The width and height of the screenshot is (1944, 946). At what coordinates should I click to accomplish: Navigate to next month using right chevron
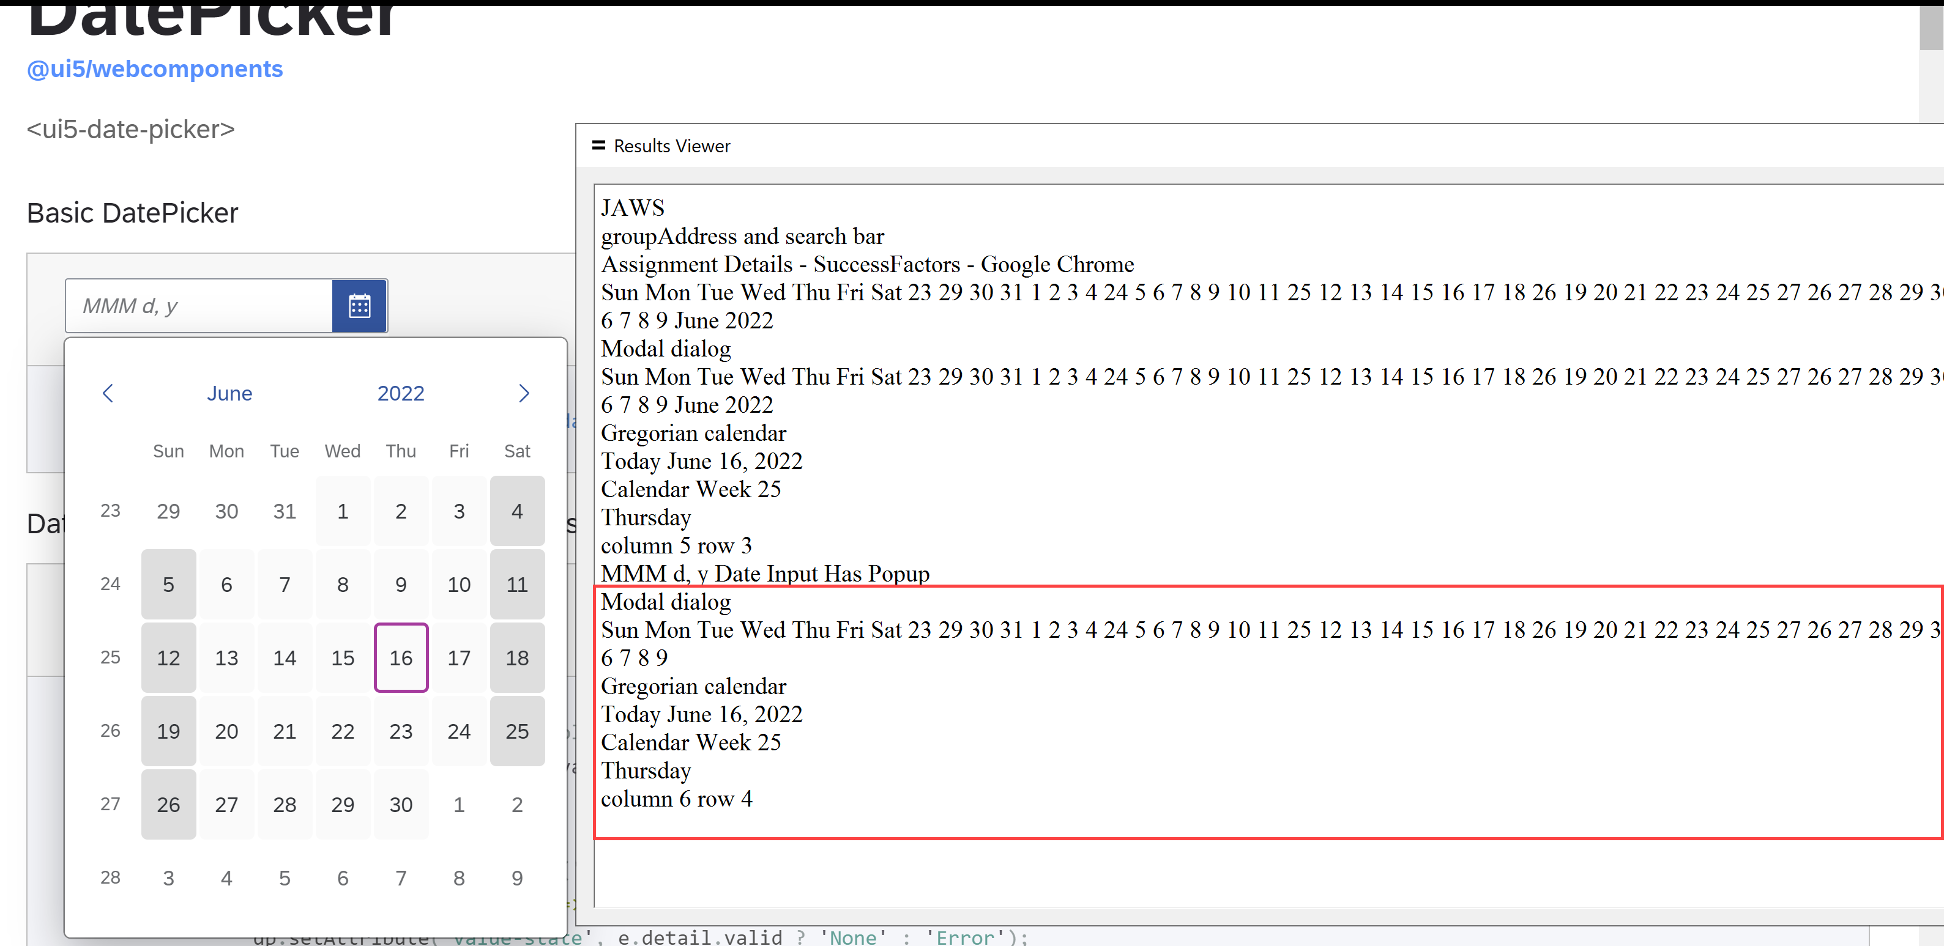click(x=524, y=393)
